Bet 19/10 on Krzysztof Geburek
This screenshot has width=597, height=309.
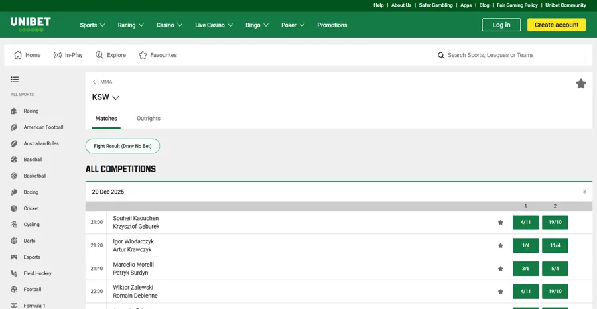point(555,223)
